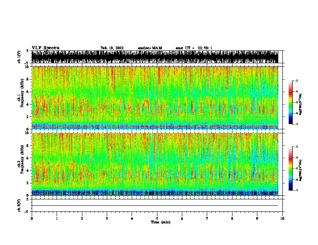Click the ch.1 frequency axis "10" tick label
The height and width of the screenshot is (245, 318).
pos(27,67)
